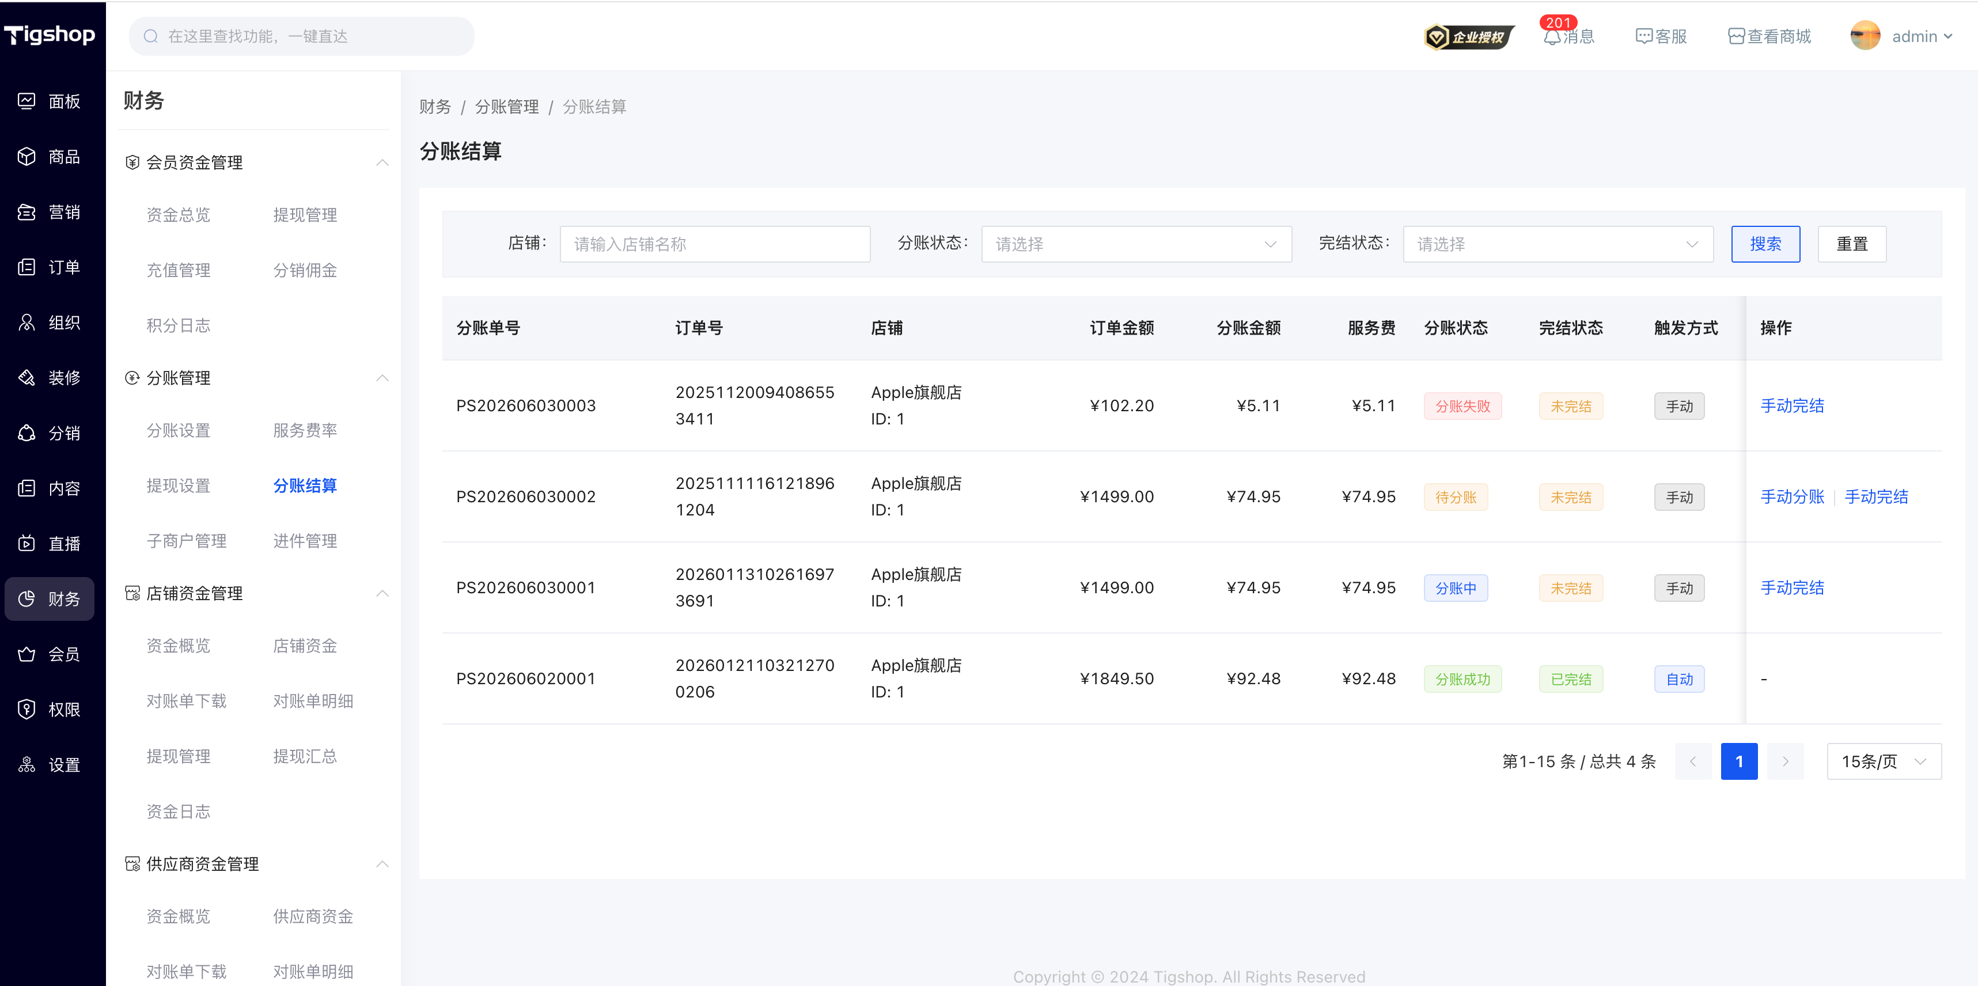1978x986 pixels.
Task: Collapse the 供应商资金管理 section chevron
Action: pyautogui.click(x=382, y=863)
